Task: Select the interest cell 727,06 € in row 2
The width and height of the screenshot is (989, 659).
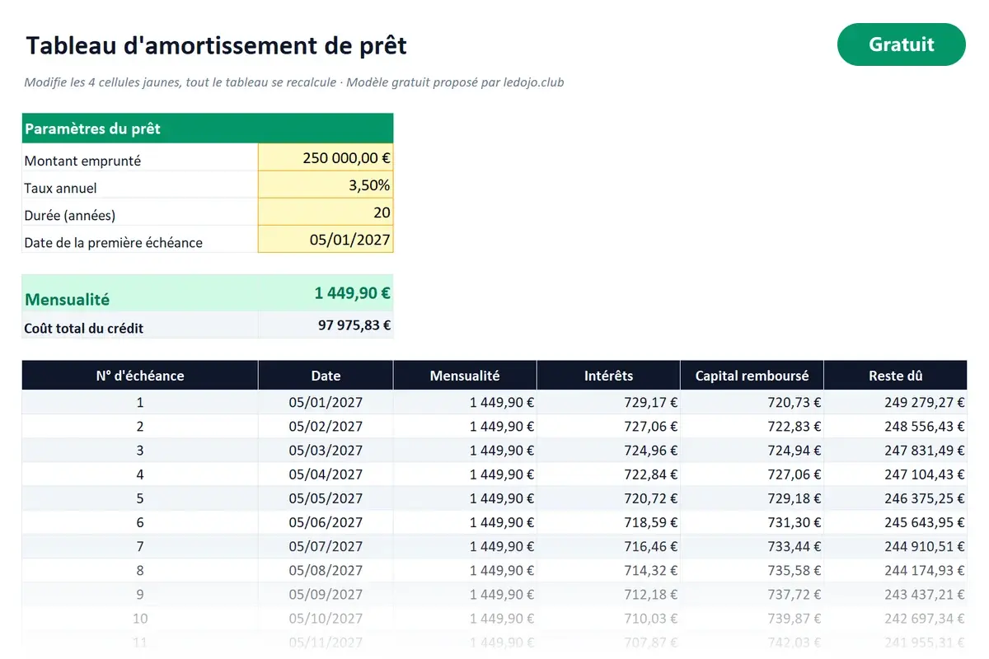Action: tap(608, 426)
